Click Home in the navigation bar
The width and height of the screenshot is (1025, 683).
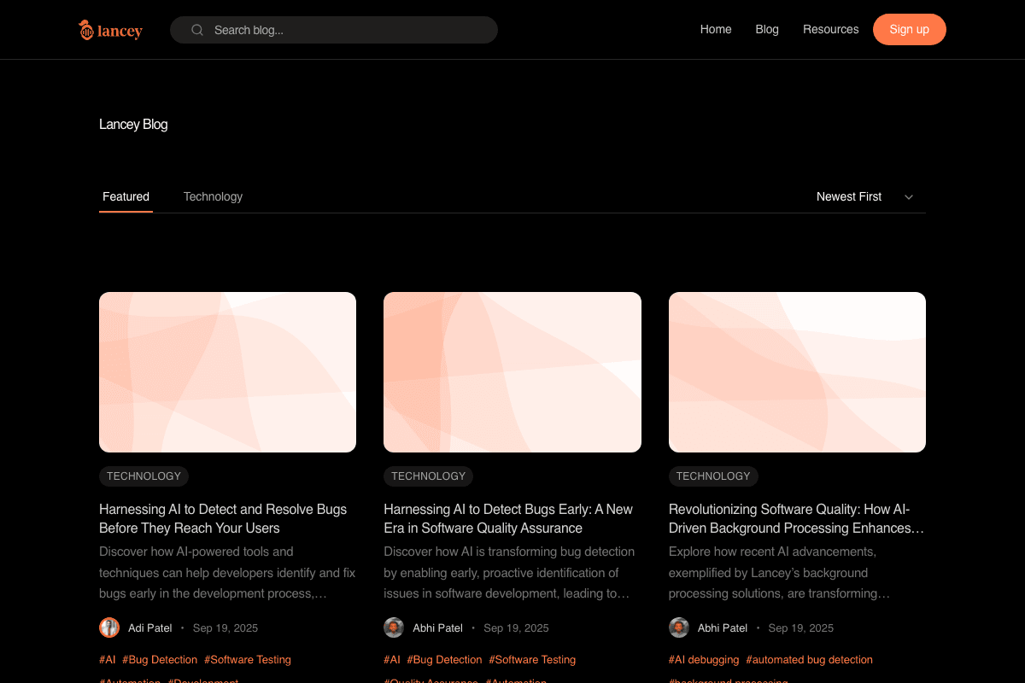point(716,29)
